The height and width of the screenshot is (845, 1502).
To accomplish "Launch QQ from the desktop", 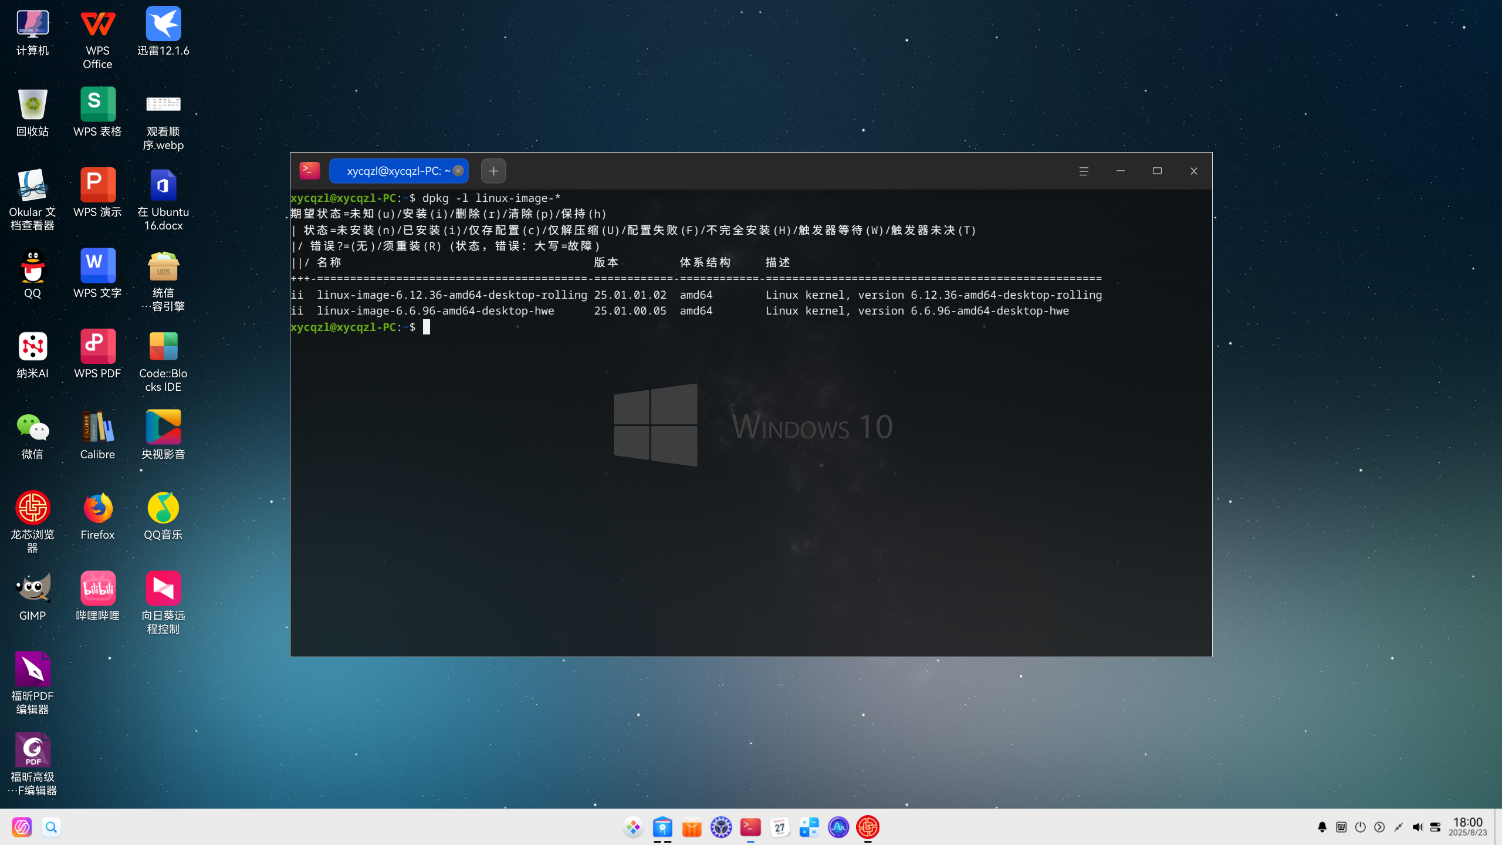I will (x=32, y=275).
